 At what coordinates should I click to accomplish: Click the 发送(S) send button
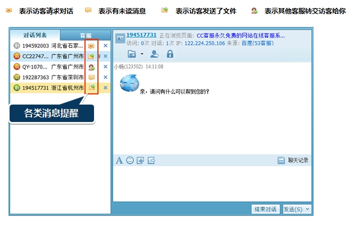pyautogui.click(x=293, y=209)
